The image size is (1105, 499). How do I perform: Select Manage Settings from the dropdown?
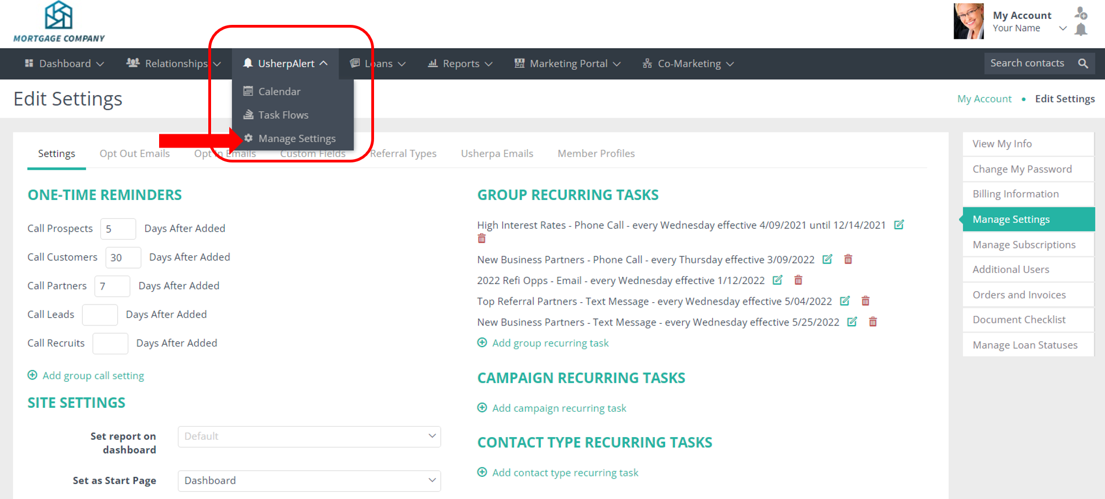click(x=297, y=138)
